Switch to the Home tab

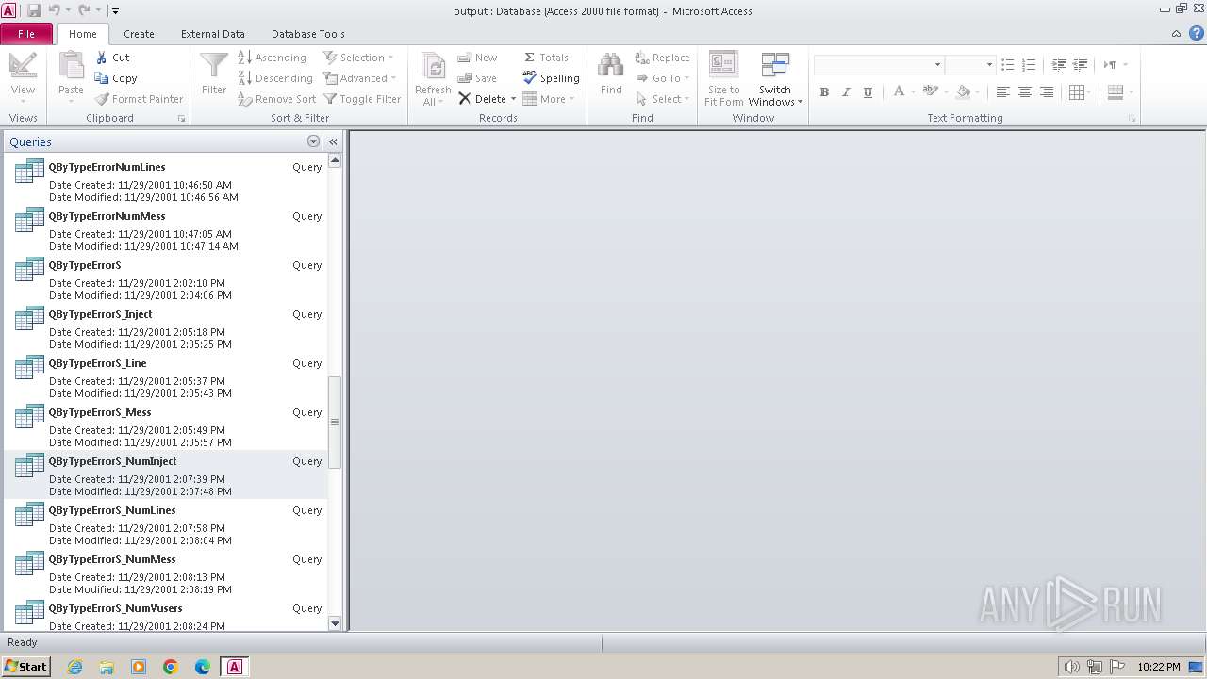[x=82, y=34]
